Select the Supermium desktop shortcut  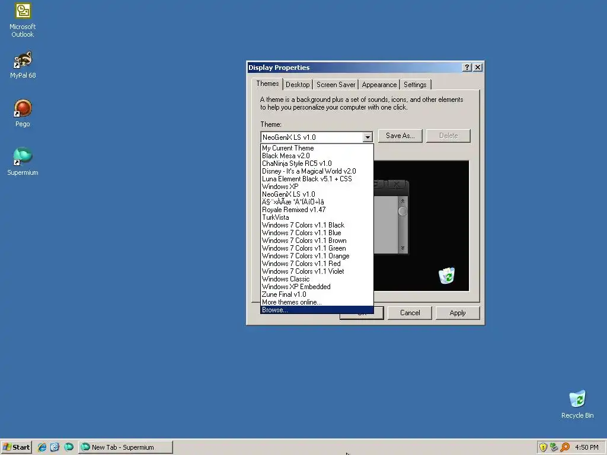coord(23,162)
